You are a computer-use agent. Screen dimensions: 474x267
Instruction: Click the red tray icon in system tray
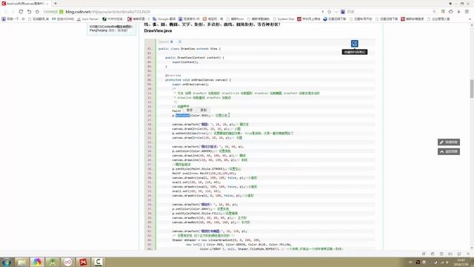tap(418, 262)
